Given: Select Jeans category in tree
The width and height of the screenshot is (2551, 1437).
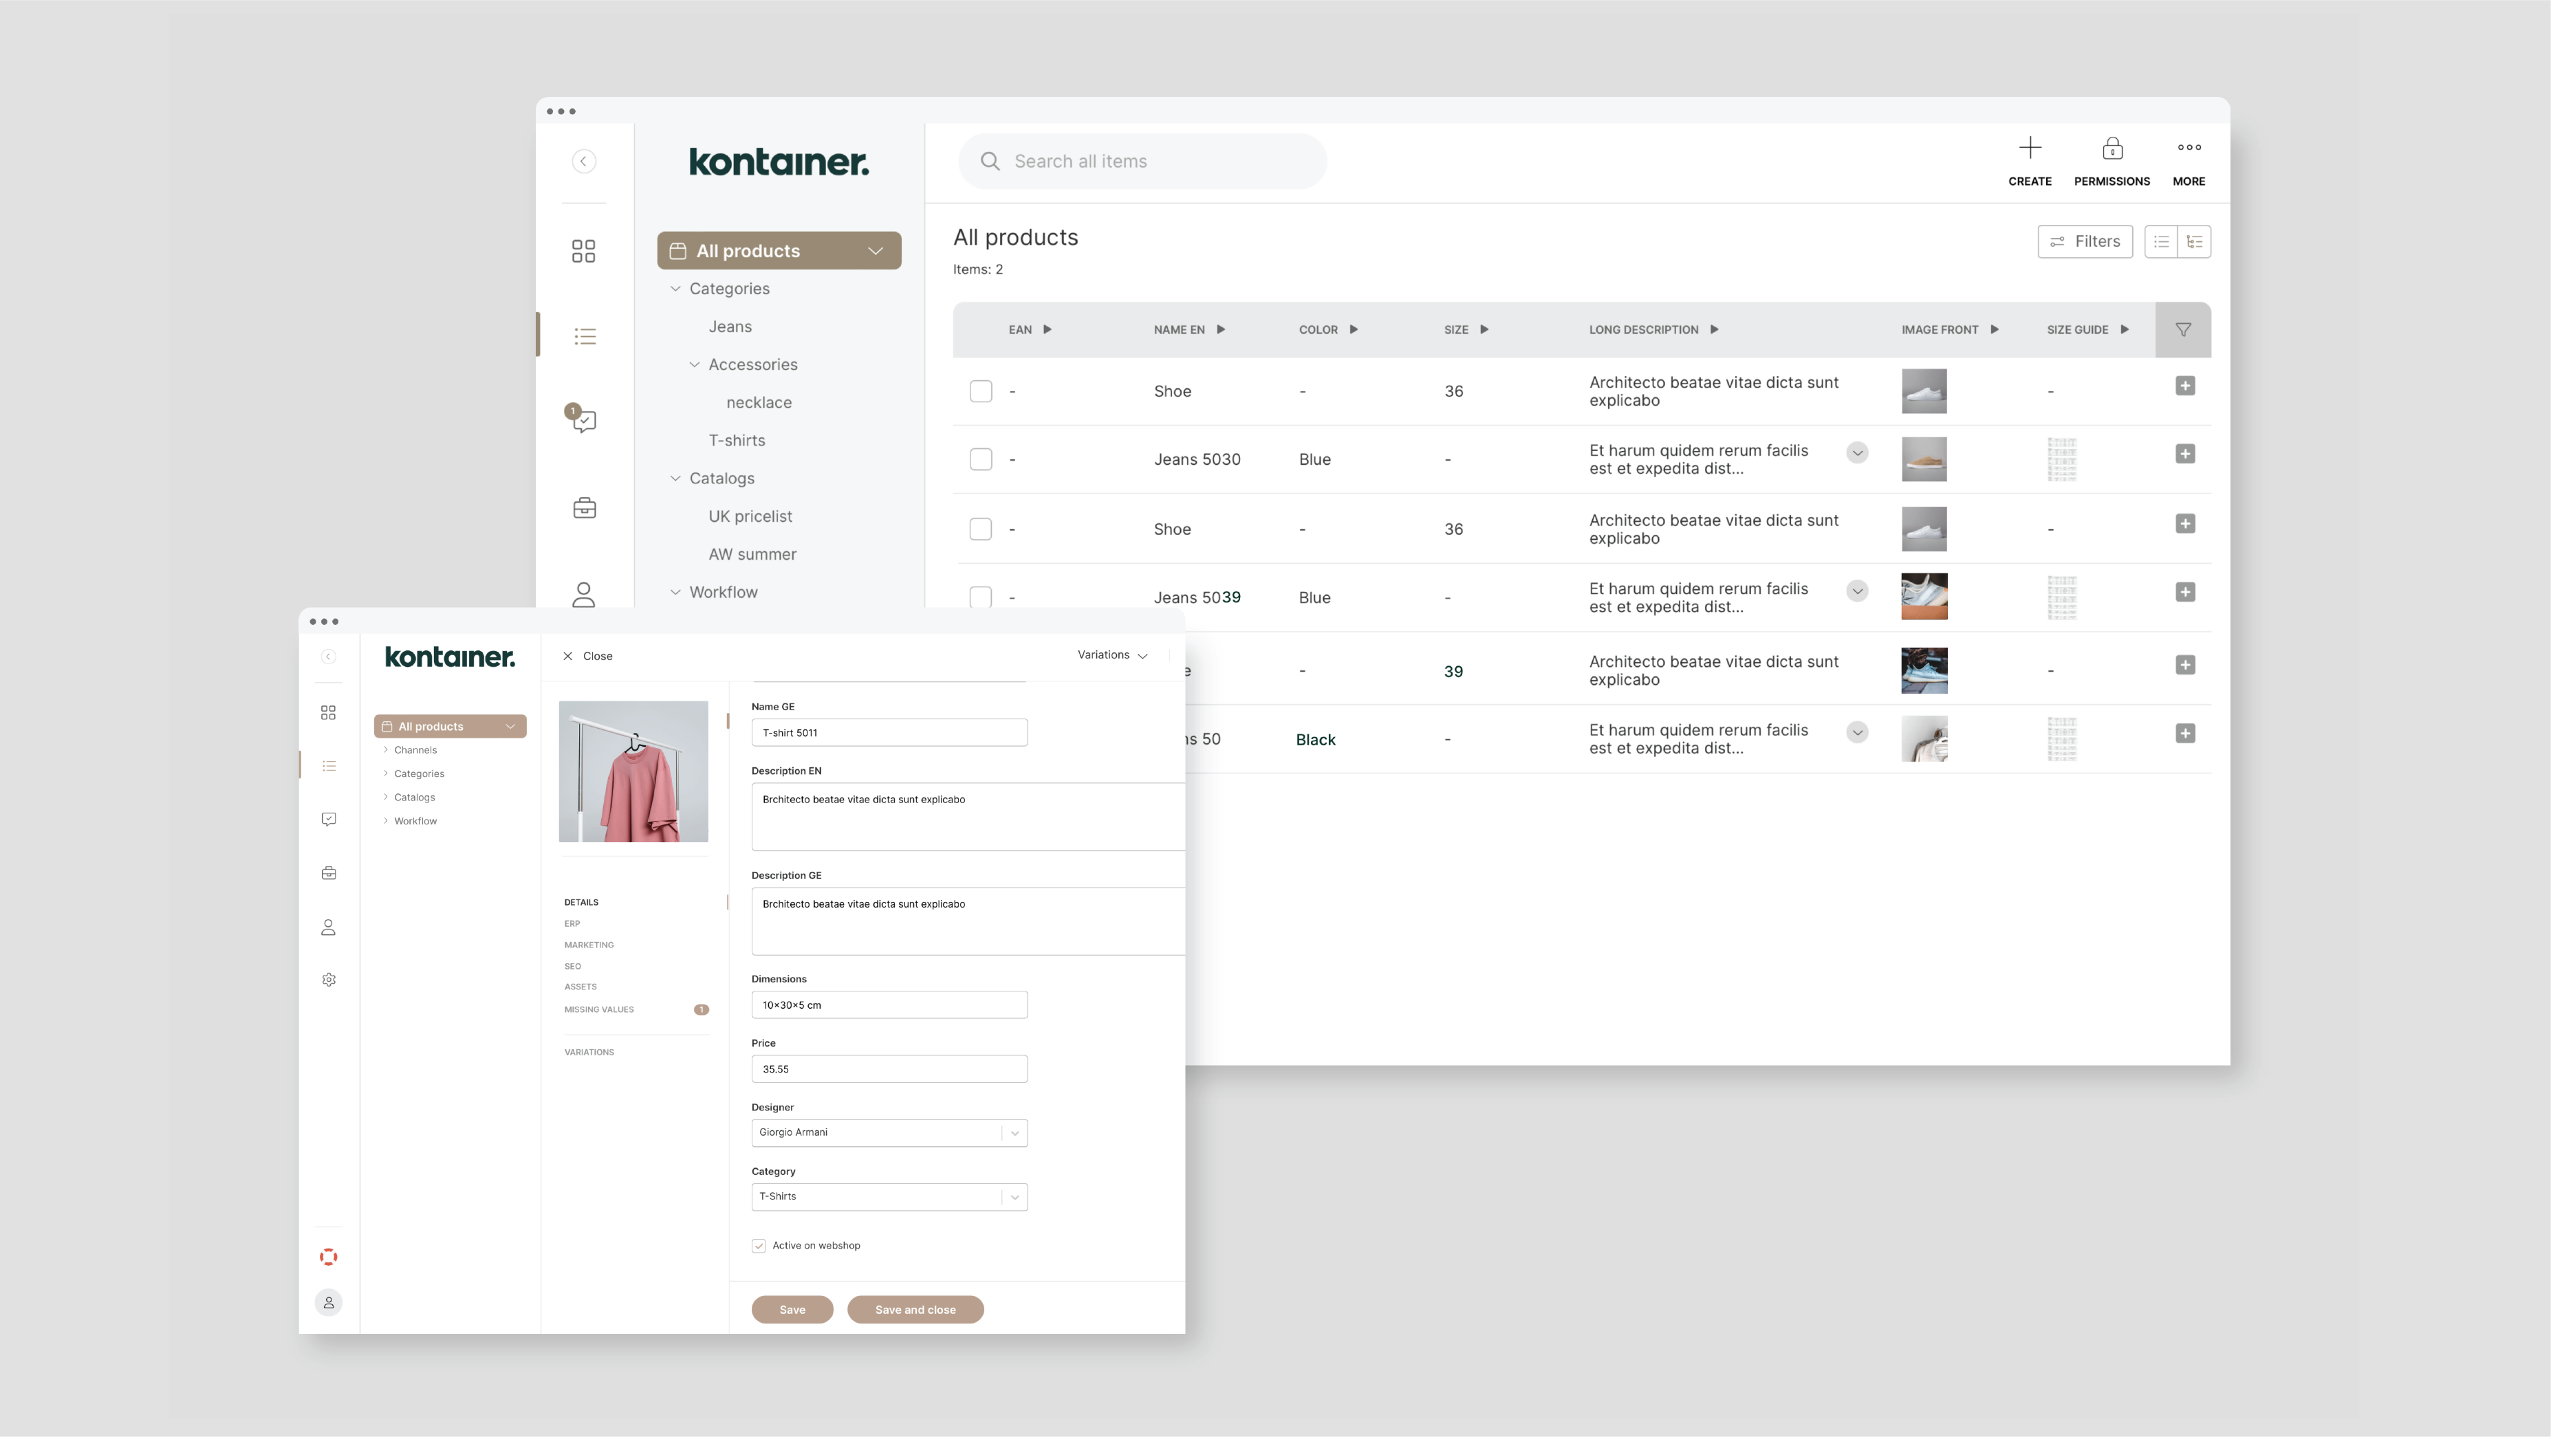Looking at the screenshot, I should click(x=730, y=327).
